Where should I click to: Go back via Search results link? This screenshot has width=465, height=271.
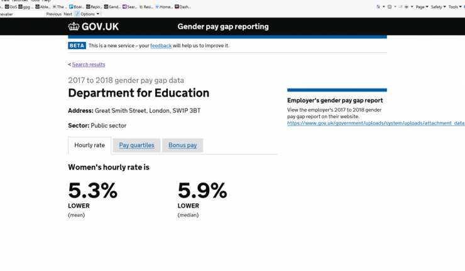[x=89, y=65]
